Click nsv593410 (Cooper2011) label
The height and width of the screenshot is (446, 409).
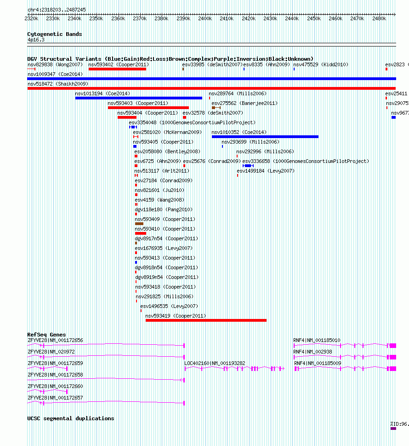[x=165, y=229]
